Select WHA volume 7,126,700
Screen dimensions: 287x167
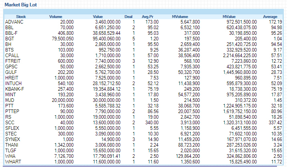click(x=64, y=156)
